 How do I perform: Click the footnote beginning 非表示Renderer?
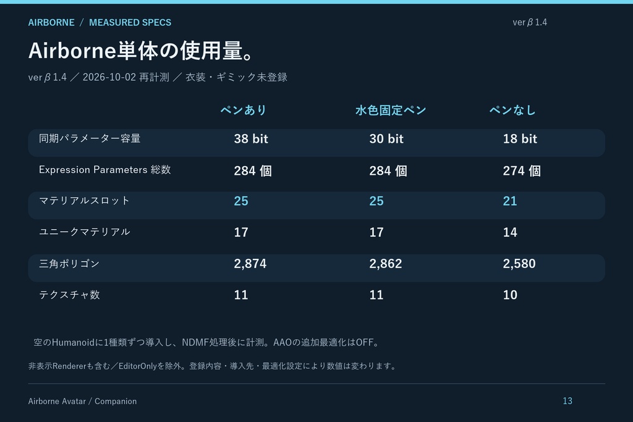213,366
